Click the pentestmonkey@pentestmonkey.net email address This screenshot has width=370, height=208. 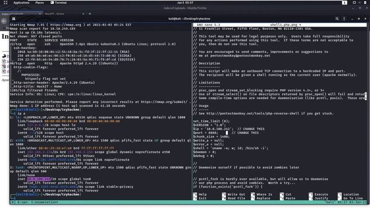point(240,55)
